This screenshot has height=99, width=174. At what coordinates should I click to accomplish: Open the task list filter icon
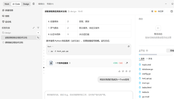(38, 28)
